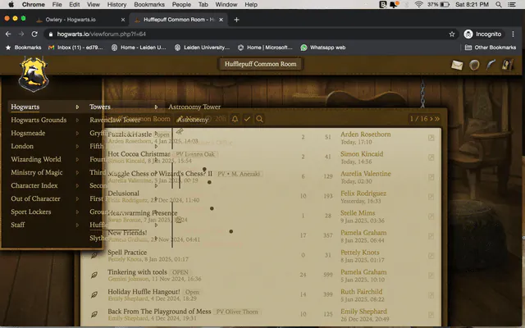Open Other Bookmarks folder
Viewport: 525px width, 328px height.
tap(491, 48)
